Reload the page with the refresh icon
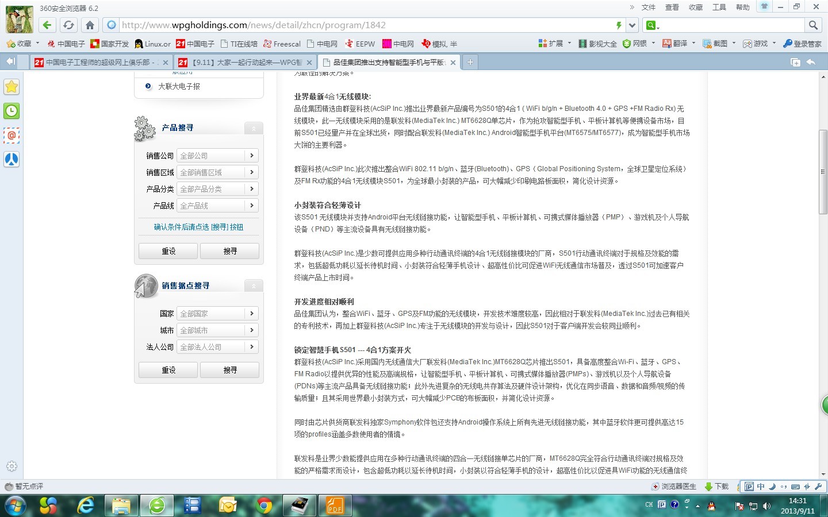This screenshot has height=517, width=828. (x=68, y=25)
